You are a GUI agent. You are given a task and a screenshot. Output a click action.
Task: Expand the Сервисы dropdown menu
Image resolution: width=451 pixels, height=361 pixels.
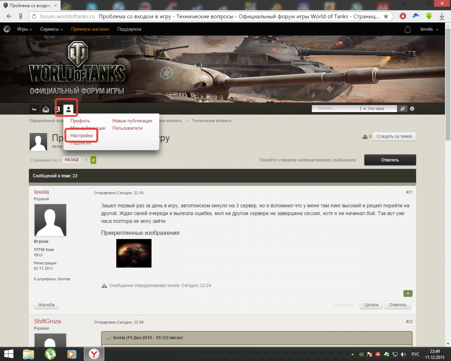click(51, 29)
